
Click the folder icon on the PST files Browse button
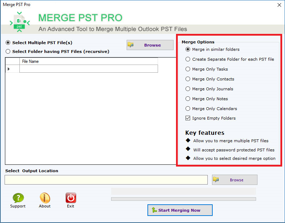point(131,44)
